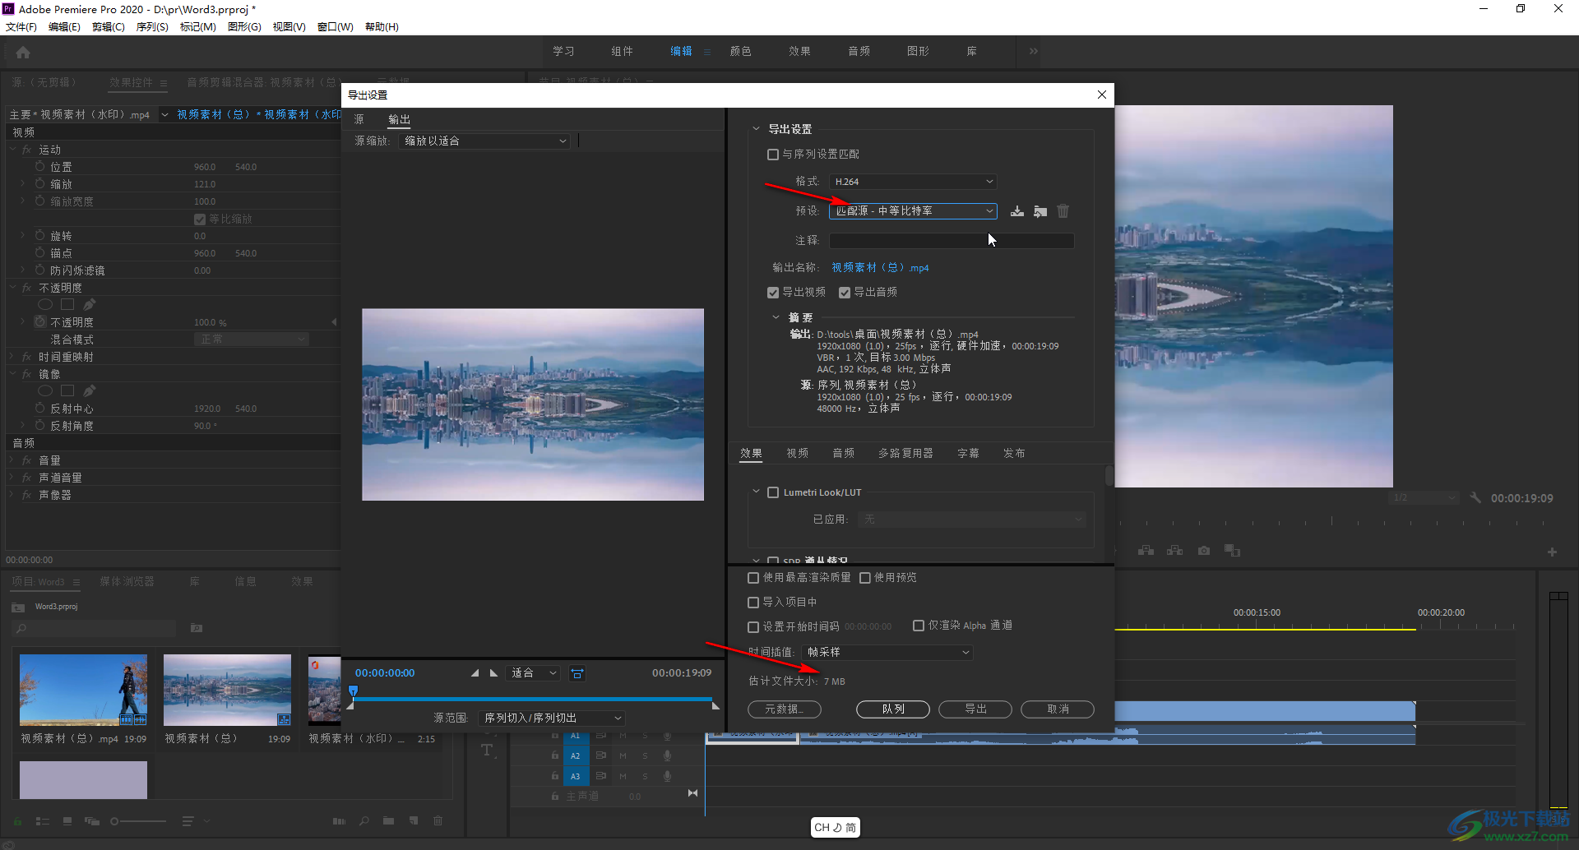Click the blue export preview timeline bar
This screenshot has width=1579, height=850.
533,700
